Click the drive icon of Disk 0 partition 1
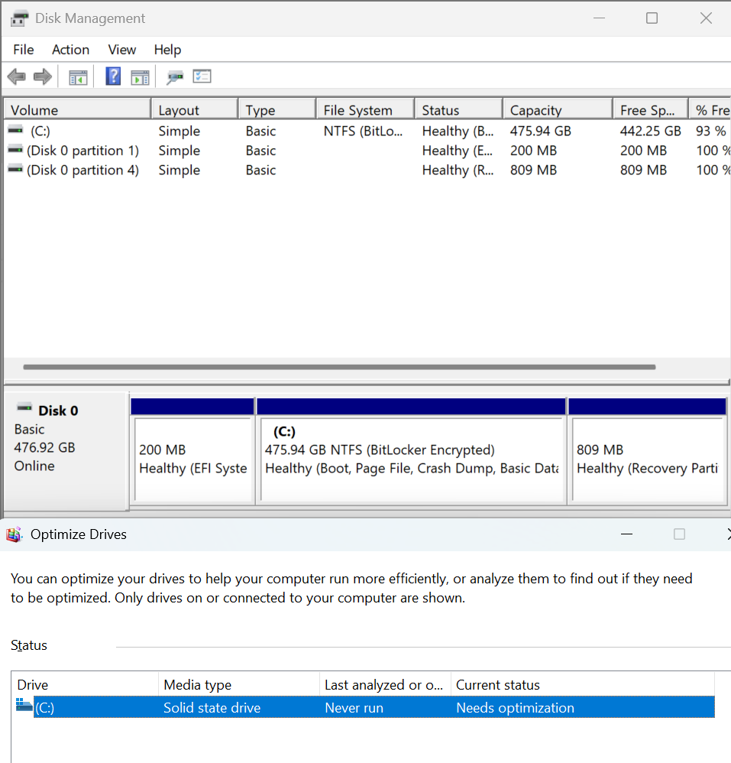The height and width of the screenshot is (763, 731). point(15,149)
